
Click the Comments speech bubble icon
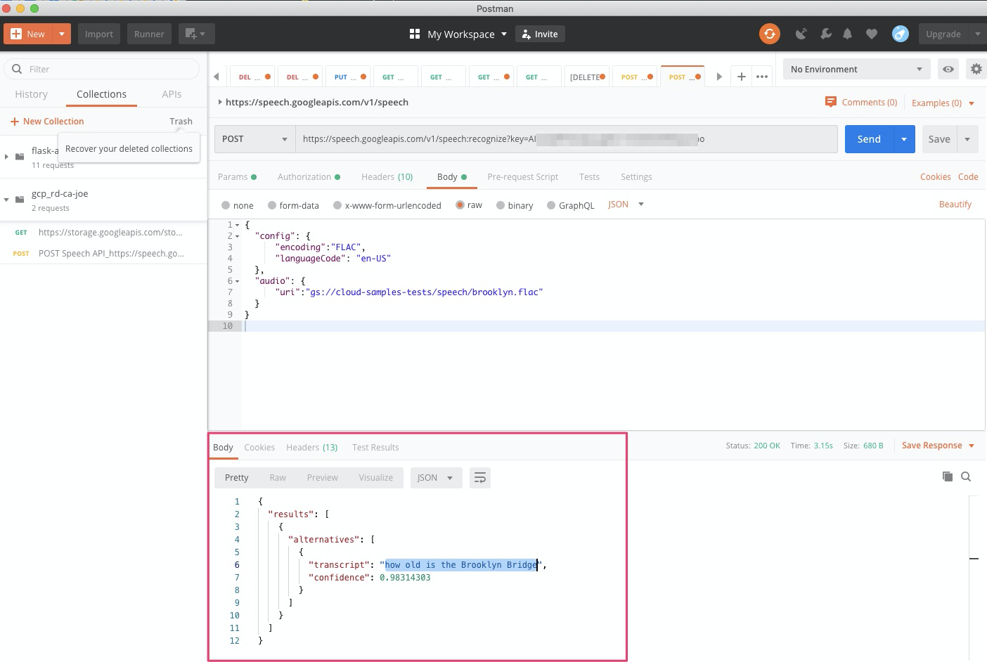point(831,102)
